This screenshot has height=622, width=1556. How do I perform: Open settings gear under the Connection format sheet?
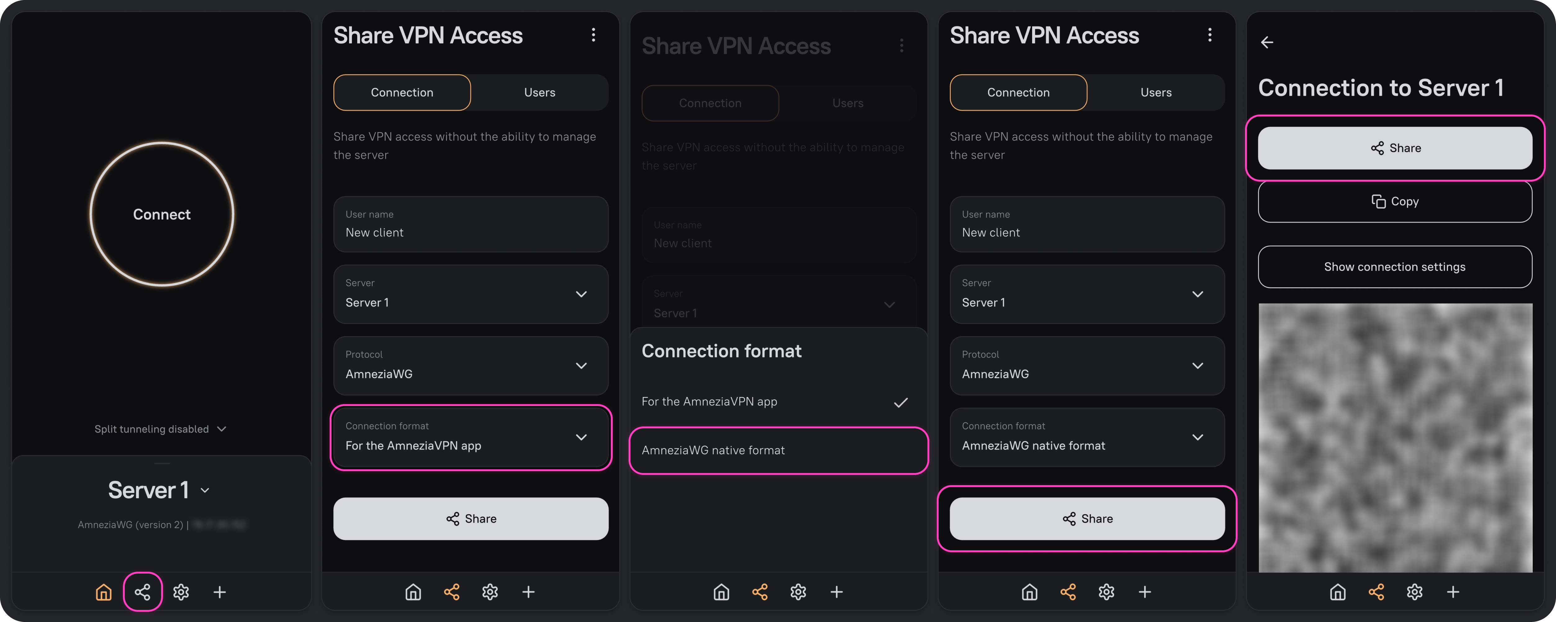pyautogui.click(x=799, y=592)
